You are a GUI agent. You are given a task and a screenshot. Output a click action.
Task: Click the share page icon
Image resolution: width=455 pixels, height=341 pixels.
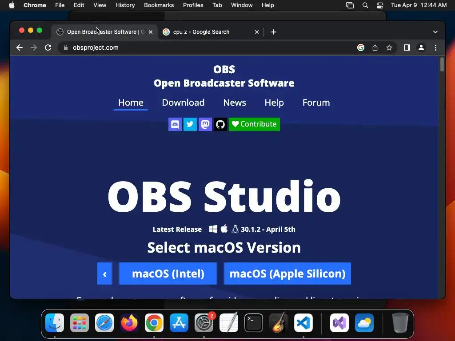pyautogui.click(x=375, y=48)
